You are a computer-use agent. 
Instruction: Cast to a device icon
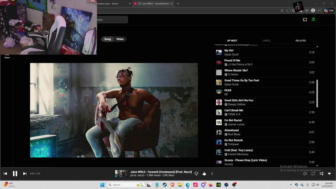click(305, 19)
